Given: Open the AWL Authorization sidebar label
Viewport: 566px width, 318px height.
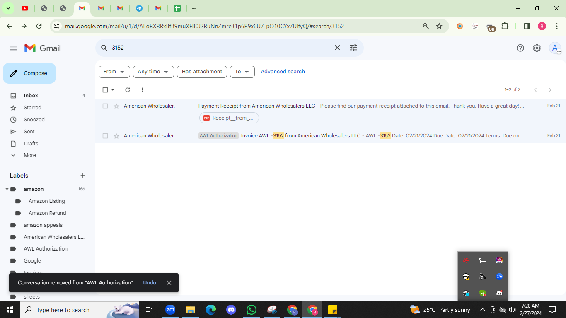Looking at the screenshot, I should (x=46, y=249).
